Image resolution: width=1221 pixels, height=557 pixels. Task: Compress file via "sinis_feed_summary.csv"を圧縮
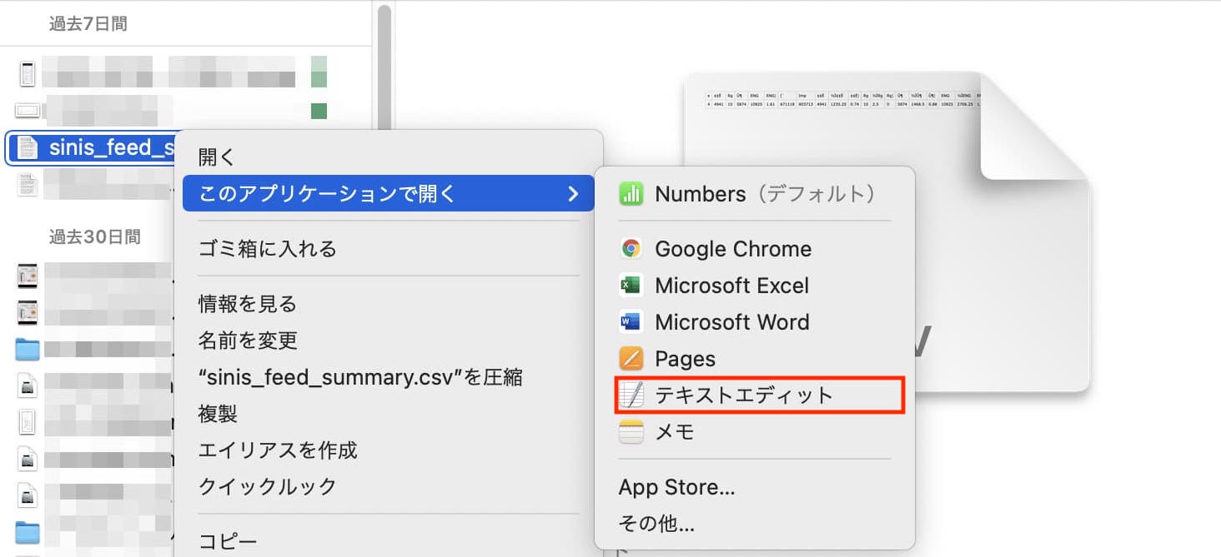click(x=359, y=377)
